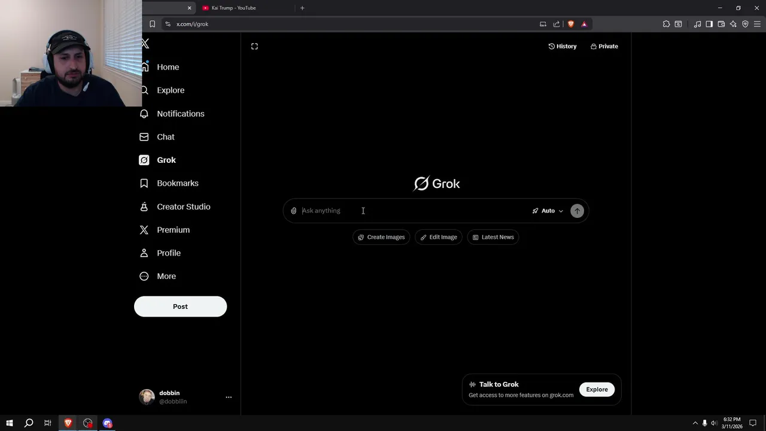Click Brave browser taskbar icon
Image resolution: width=766 pixels, height=431 pixels.
pyautogui.click(x=68, y=423)
